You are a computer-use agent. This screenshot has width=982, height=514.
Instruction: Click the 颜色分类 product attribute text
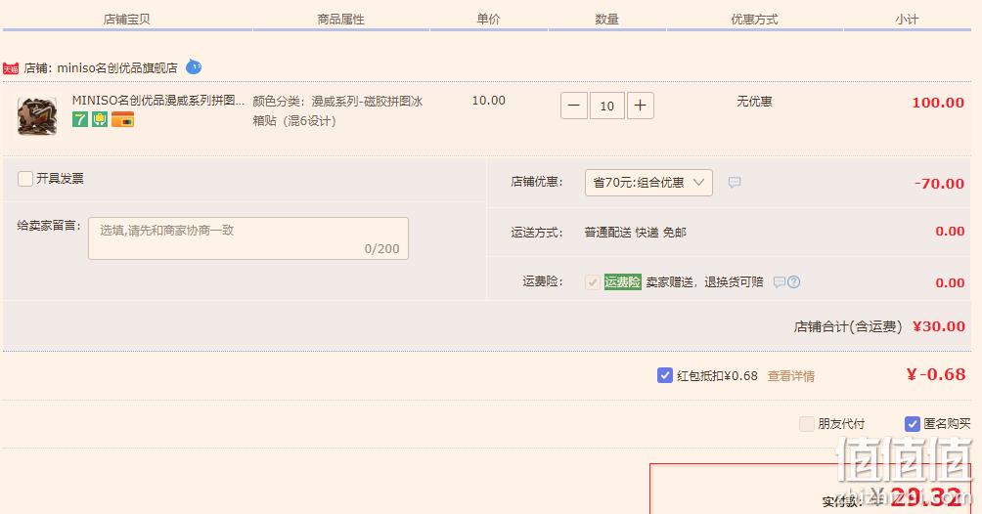pyautogui.click(x=338, y=110)
